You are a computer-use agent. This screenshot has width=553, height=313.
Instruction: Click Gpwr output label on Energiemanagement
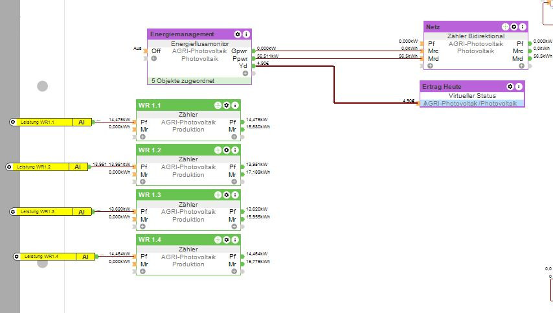click(x=239, y=51)
